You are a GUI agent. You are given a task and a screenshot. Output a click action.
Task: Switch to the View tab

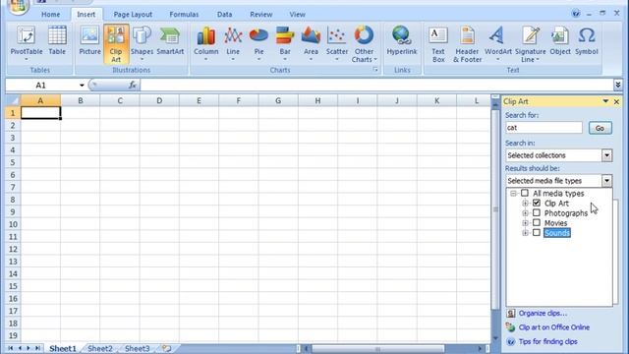pyautogui.click(x=297, y=15)
